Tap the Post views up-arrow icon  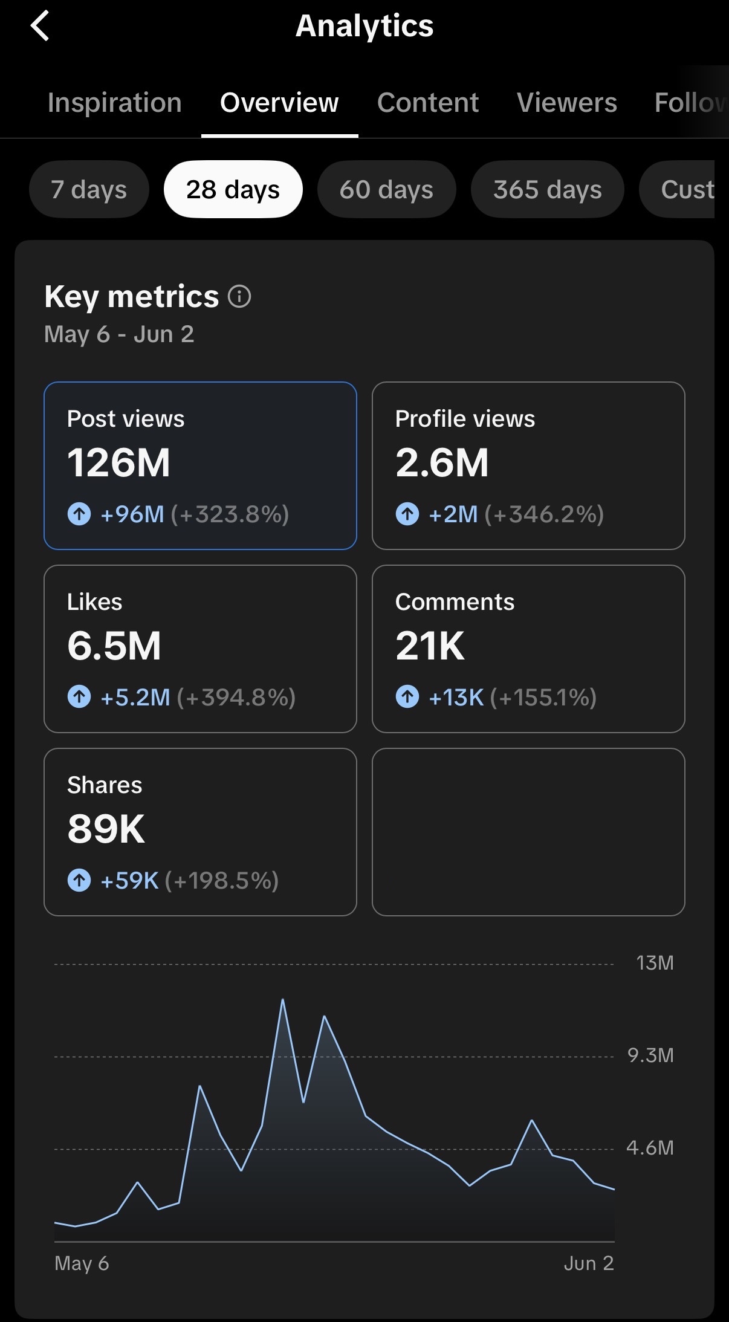(79, 514)
